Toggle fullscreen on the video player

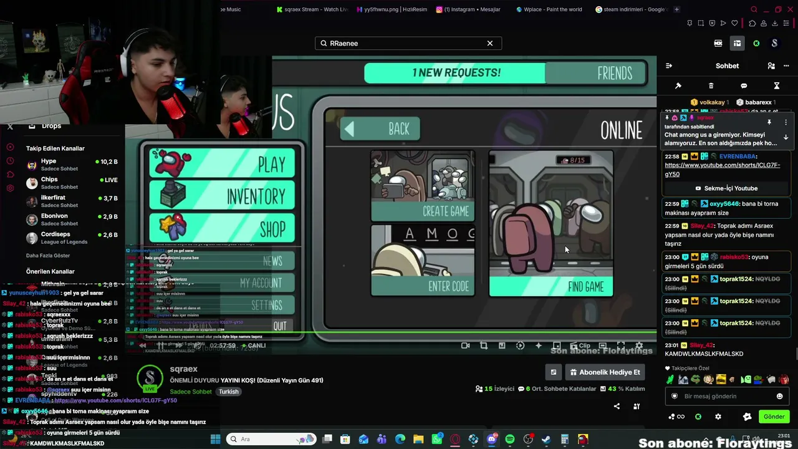(x=621, y=345)
